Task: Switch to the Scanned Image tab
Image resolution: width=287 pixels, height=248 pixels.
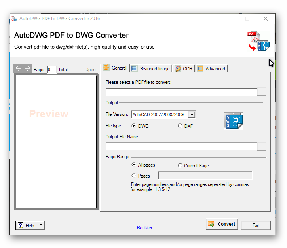Action: point(151,69)
